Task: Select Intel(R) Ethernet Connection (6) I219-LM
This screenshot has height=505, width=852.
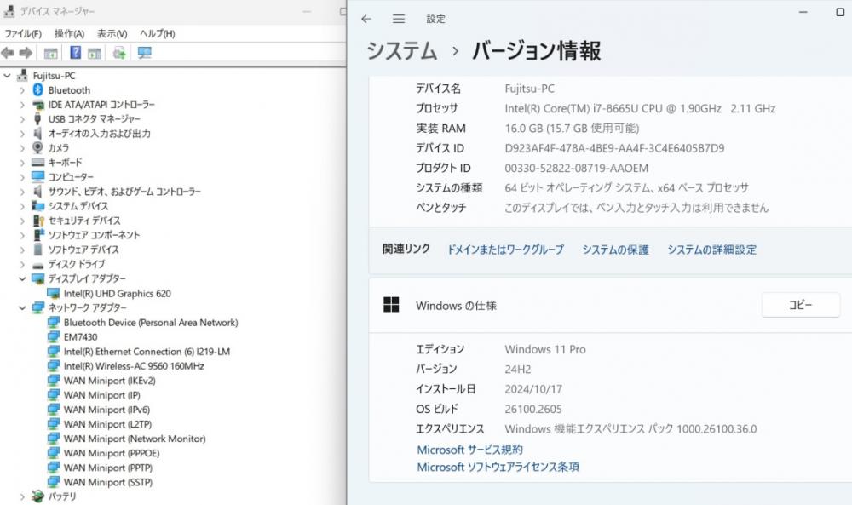Action: tap(147, 352)
